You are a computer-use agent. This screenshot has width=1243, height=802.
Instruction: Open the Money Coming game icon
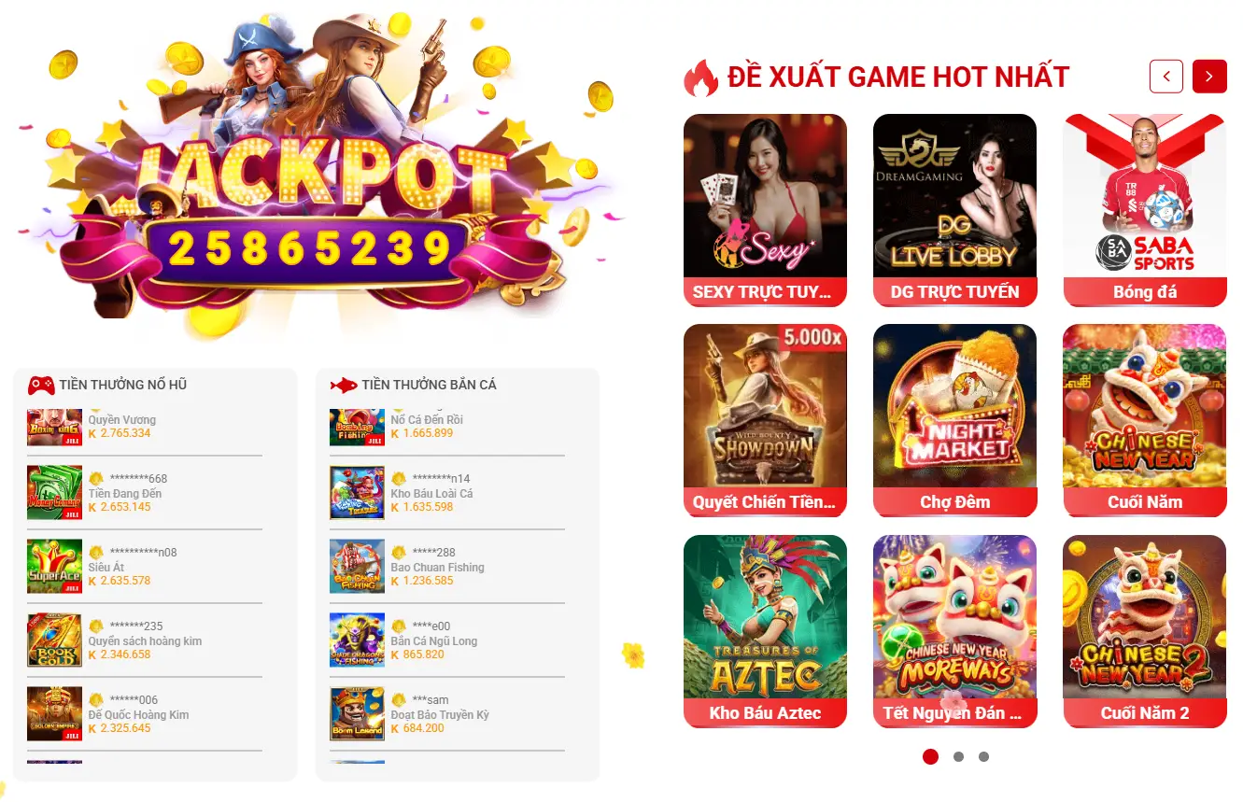[54, 492]
